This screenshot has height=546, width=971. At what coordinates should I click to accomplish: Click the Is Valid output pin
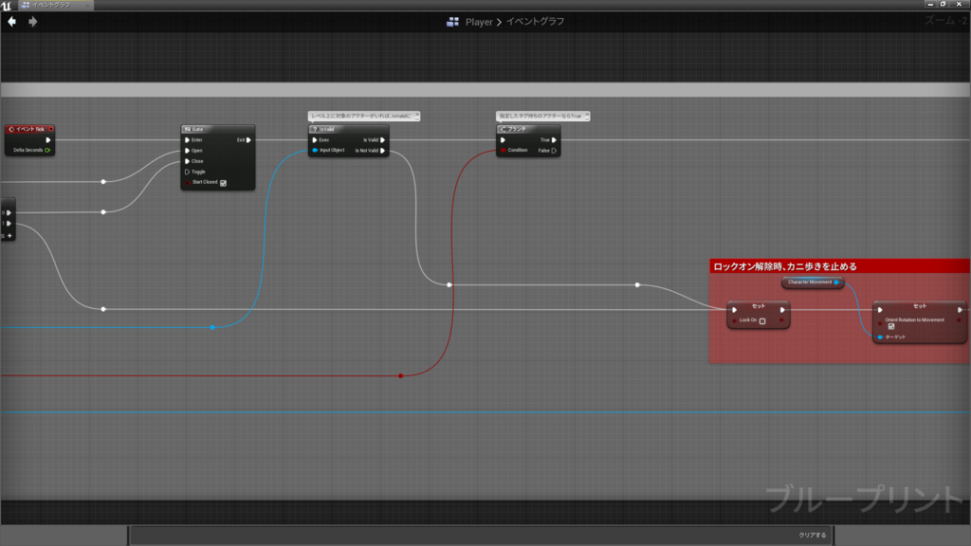coord(383,140)
